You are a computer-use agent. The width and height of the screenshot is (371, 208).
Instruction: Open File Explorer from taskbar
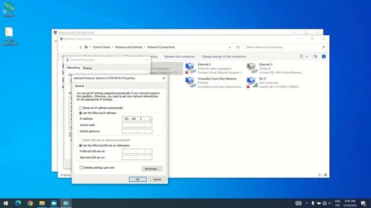(42, 203)
